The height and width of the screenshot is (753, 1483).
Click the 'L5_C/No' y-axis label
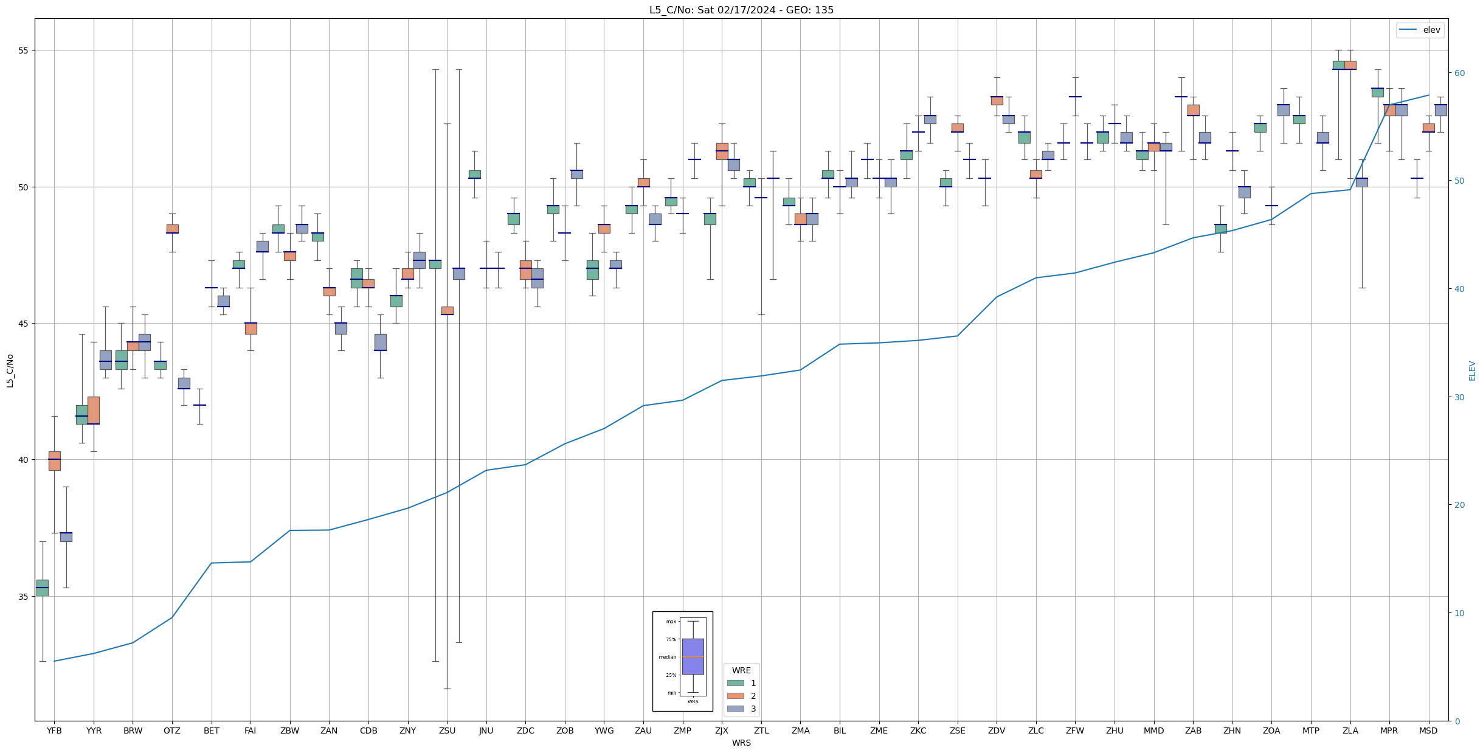pos(10,370)
